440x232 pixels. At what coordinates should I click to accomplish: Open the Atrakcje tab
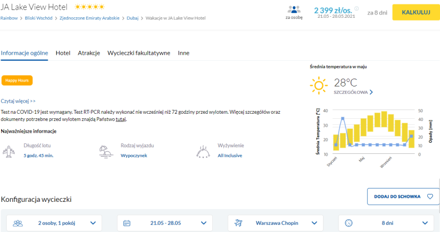click(89, 53)
